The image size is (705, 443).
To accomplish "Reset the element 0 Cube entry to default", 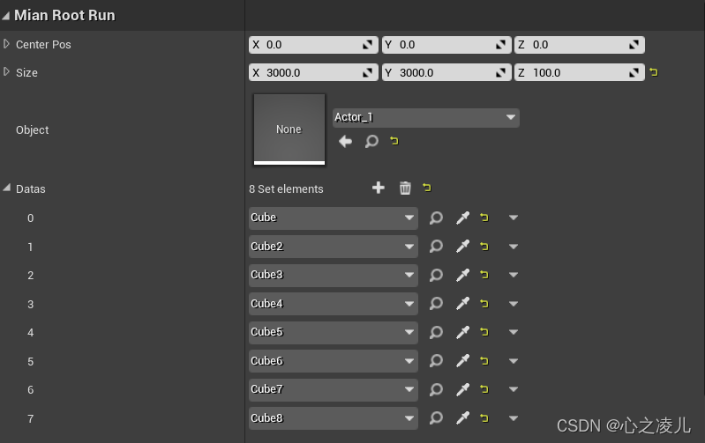I will point(484,218).
